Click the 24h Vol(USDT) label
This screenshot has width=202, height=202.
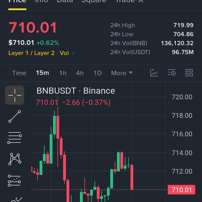130,52
